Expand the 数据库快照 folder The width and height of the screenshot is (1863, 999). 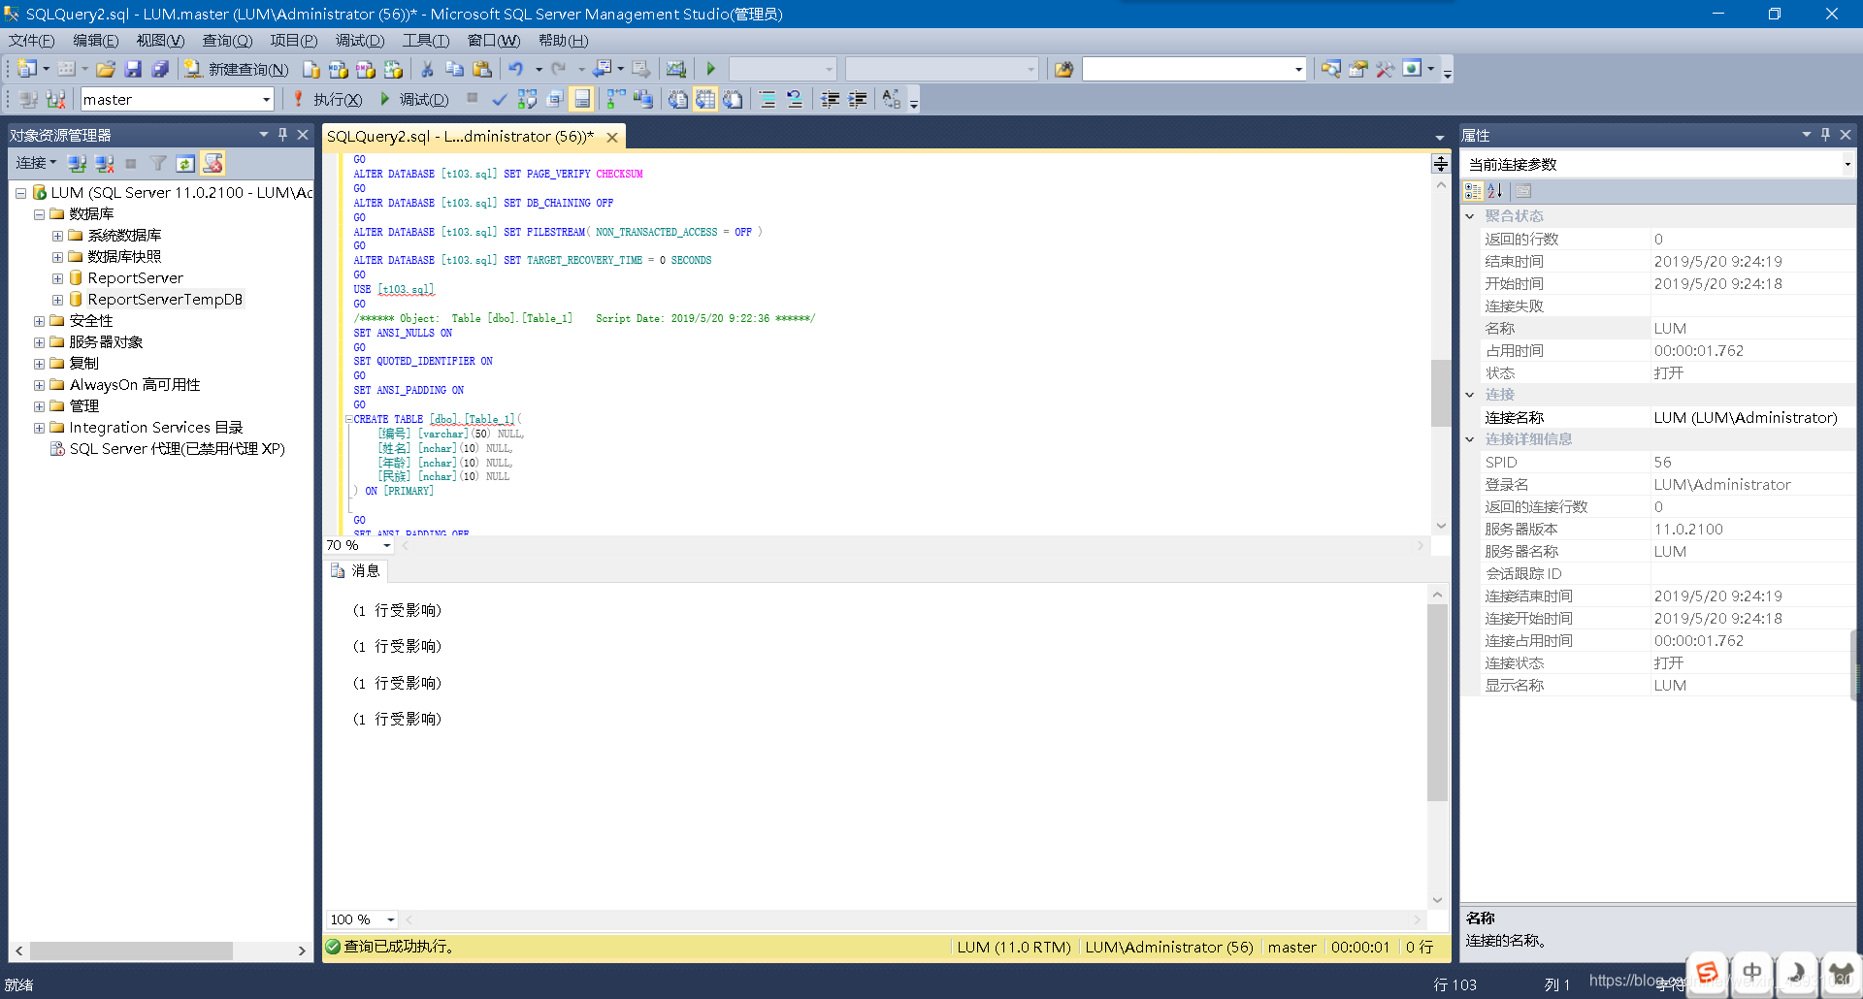point(57,257)
